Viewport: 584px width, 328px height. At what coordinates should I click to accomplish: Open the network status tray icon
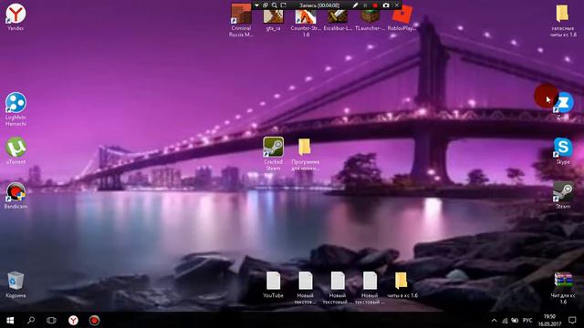click(505, 320)
